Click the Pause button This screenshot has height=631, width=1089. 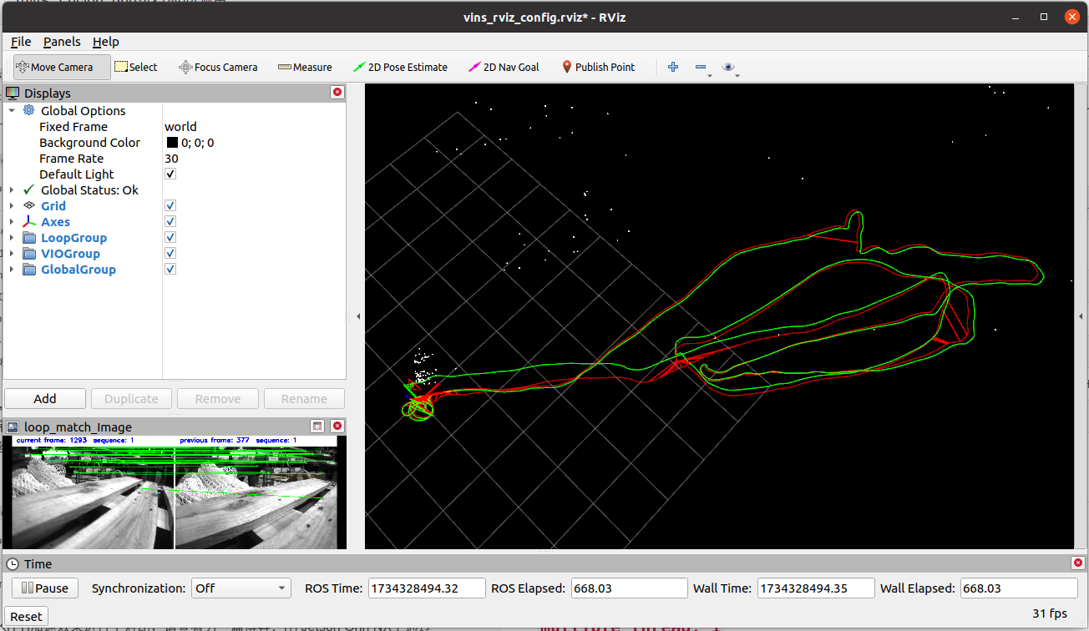point(45,588)
